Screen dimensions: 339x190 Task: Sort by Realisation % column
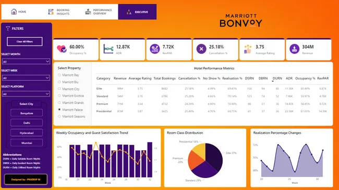232,78
